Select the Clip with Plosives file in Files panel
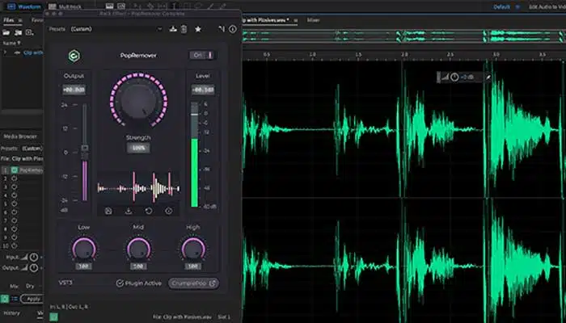This screenshot has height=323, width=566. [32, 52]
